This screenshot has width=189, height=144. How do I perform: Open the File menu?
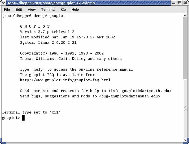tap(7, 10)
